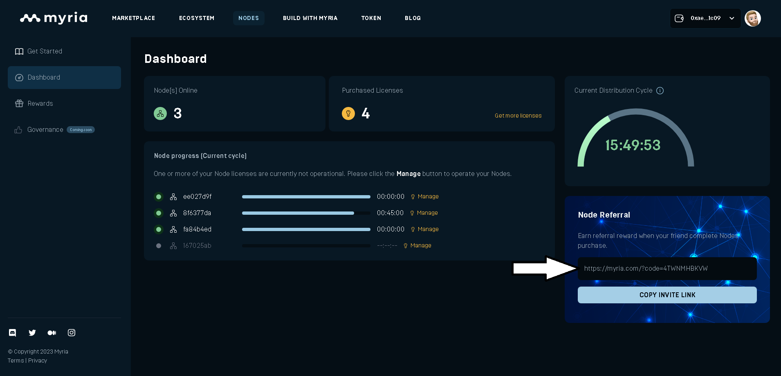The width and height of the screenshot is (781, 376).
Task: Open the Instagram social icon
Action: click(72, 333)
